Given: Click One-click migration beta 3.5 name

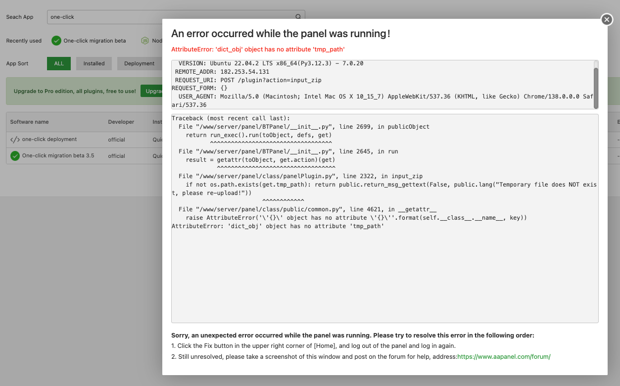Looking at the screenshot, I should coord(58,156).
